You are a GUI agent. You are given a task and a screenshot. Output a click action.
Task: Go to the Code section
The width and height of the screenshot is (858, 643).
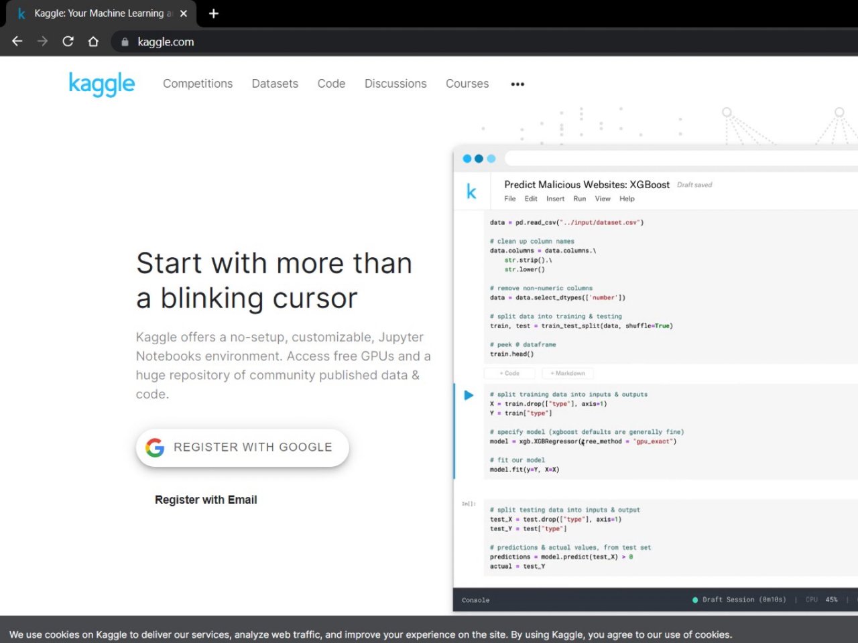pyautogui.click(x=331, y=84)
